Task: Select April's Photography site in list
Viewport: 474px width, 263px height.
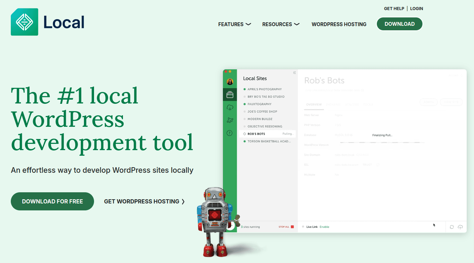Action: click(x=264, y=89)
